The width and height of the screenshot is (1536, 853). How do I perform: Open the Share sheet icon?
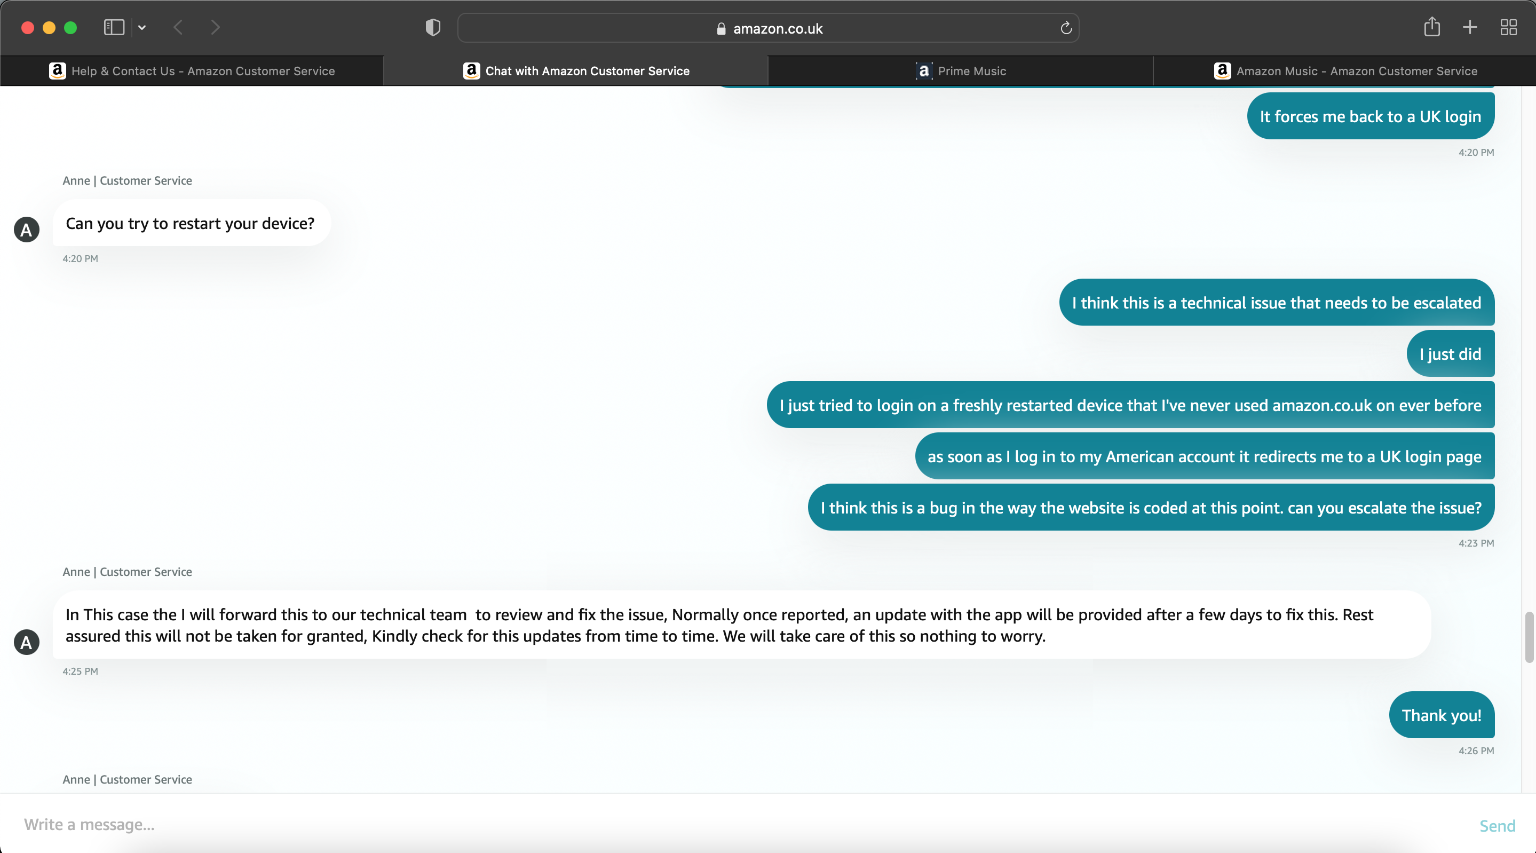pyautogui.click(x=1431, y=27)
